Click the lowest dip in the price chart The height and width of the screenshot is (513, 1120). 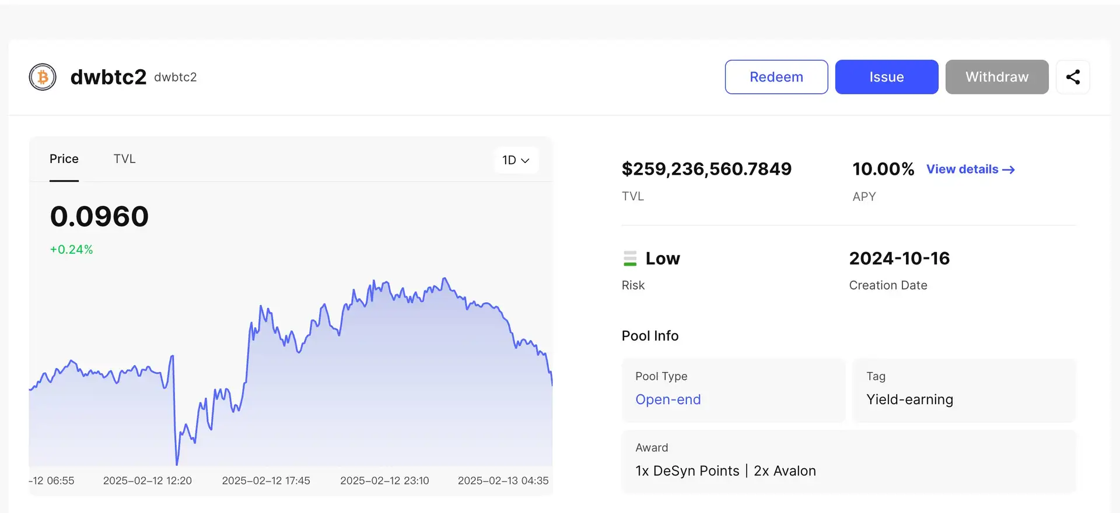[177, 464]
